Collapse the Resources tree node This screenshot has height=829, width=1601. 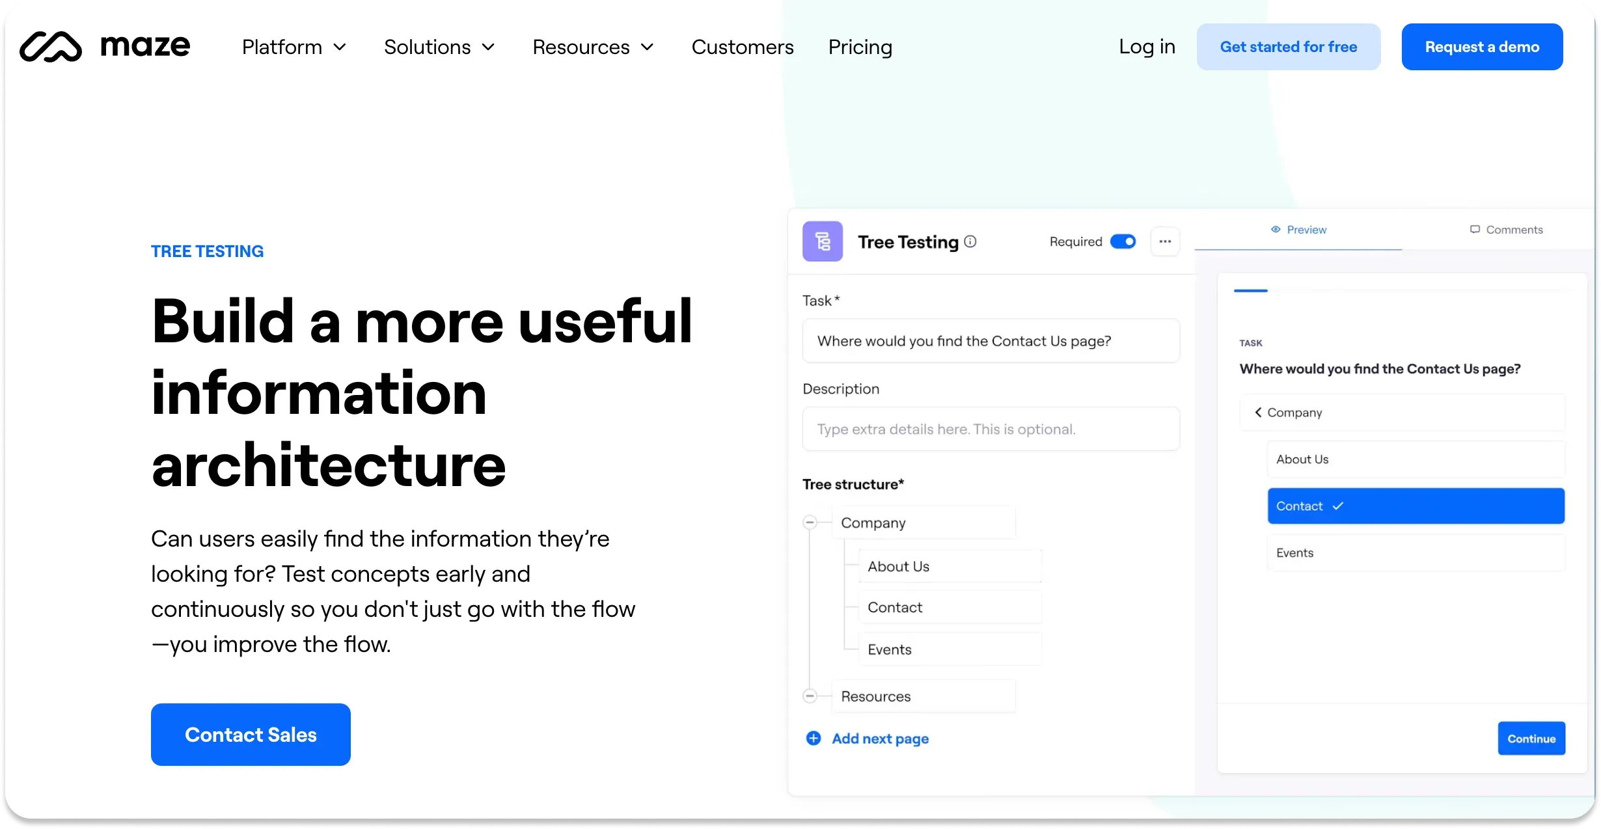tap(810, 695)
